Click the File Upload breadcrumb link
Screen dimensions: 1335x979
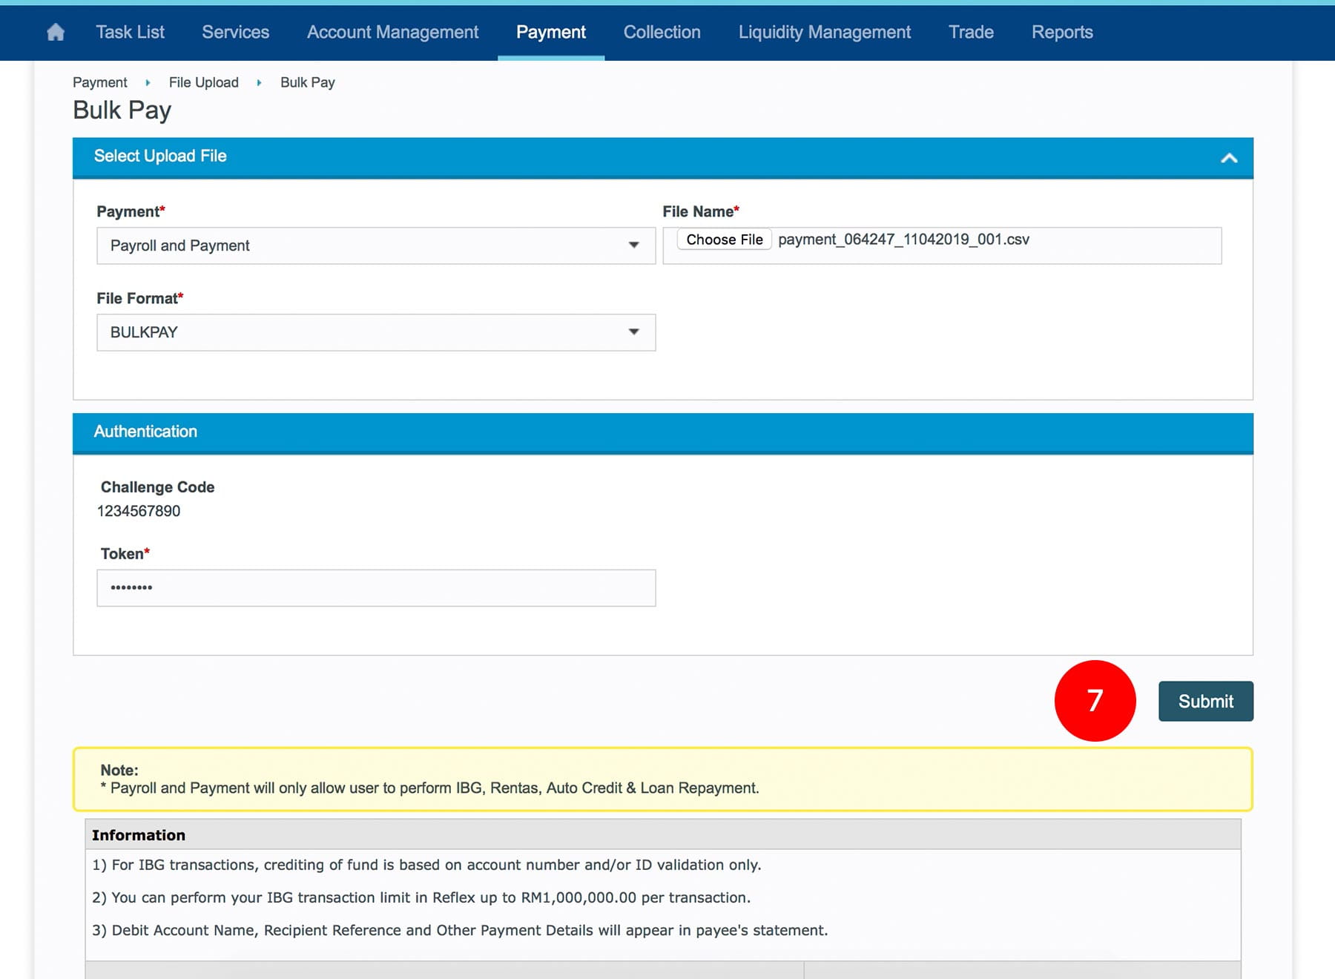tap(203, 82)
